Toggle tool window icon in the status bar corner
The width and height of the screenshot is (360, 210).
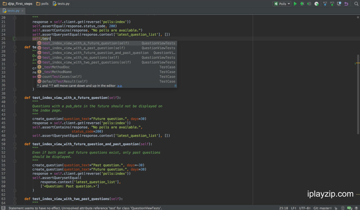tap(3, 208)
